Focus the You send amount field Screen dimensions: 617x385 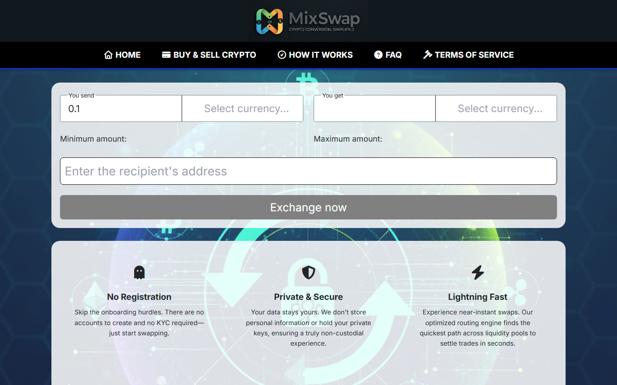click(x=121, y=109)
